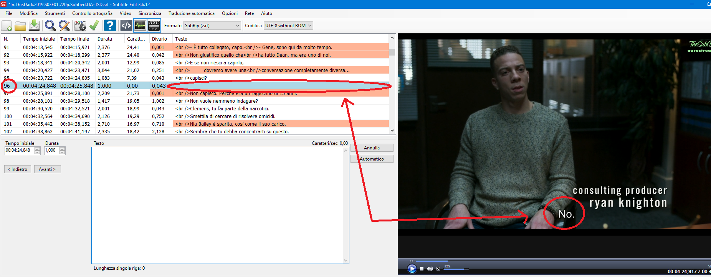This screenshot has height=277, width=711.
Task: Open Help question mark icon
Action: [110, 26]
